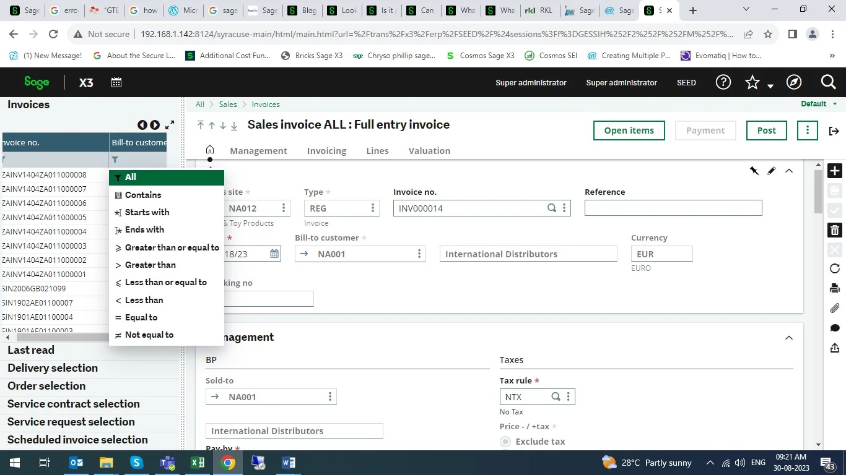846x475 pixels.
Task: Click the invoice list horizontal scrollbar
Action: click(62, 338)
